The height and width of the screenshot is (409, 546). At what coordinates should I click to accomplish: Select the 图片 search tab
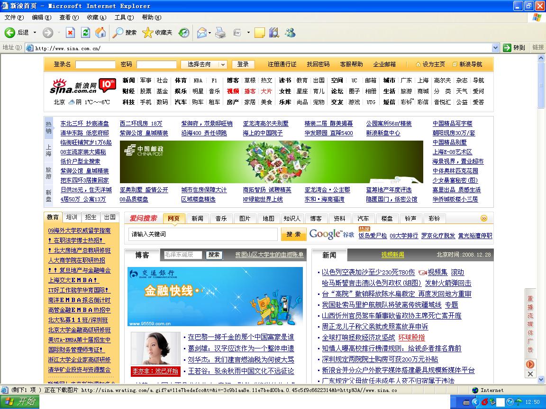point(245,218)
